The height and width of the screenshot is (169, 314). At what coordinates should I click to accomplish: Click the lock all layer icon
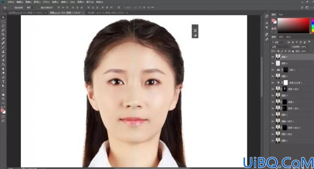pyautogui.click(x=293, y=52)
